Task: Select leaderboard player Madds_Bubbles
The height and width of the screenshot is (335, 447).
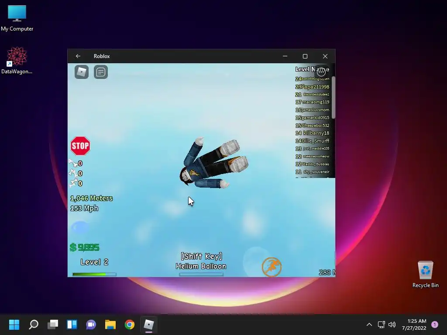Action: (316, 164)
